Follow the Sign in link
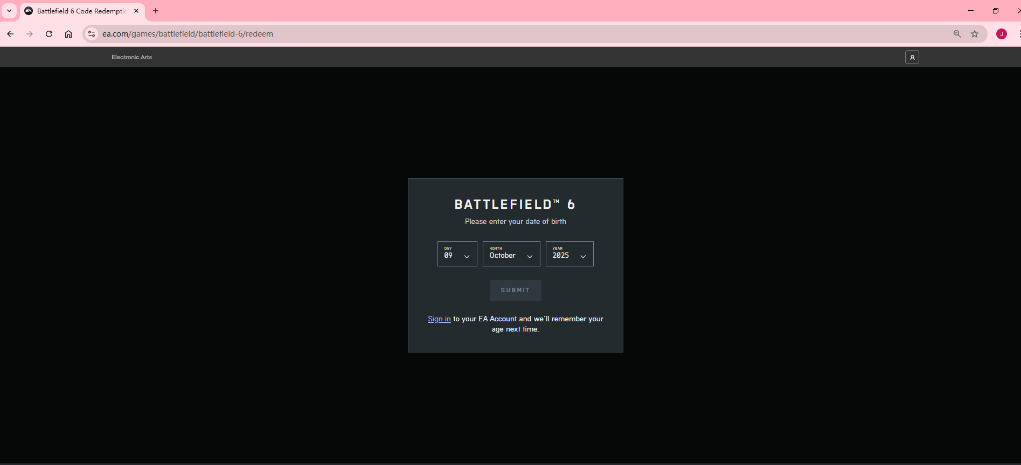This screenshot has height=465, width=1021. tap(439, 319)
